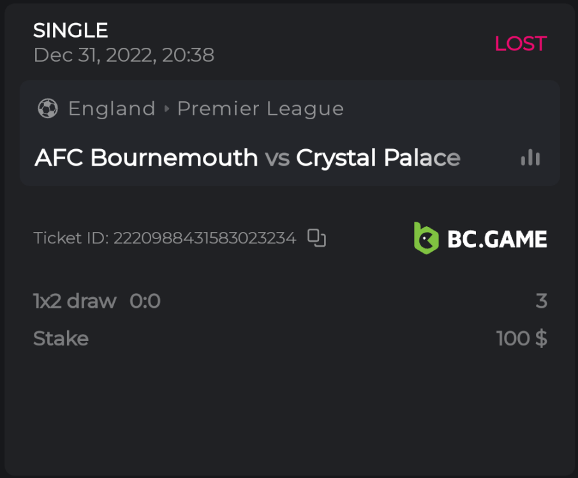
Task: Click the 100 $ stake amount
Action: [521, 338]
